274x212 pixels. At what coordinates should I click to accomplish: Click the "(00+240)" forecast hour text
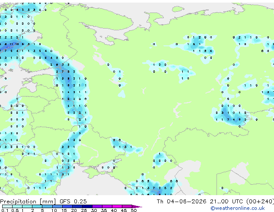(260, 202)
